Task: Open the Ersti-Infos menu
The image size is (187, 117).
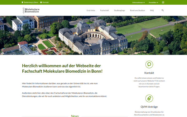Action: pos(91,10)
